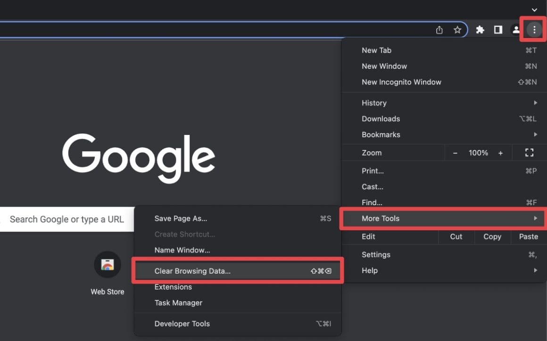The image size is (547, 341).
Task: Bookmark the page with the star icon
Action: (457, 29)
